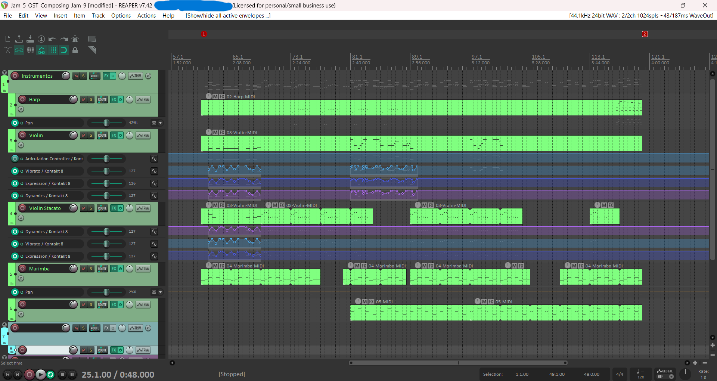Viewport: 717px width, 381px height.
Task: Open Marimba Pan envelope dropdown arrow
Action: click(x=161, y=292)
